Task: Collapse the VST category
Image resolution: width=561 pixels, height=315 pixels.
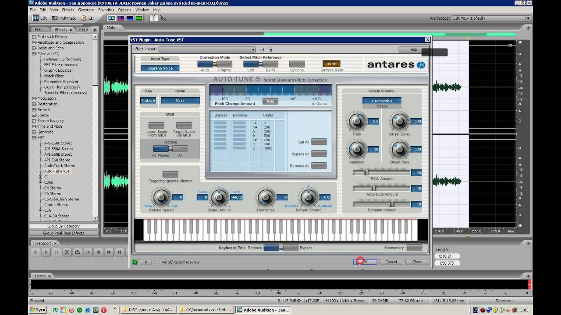Action: [34, 137]
